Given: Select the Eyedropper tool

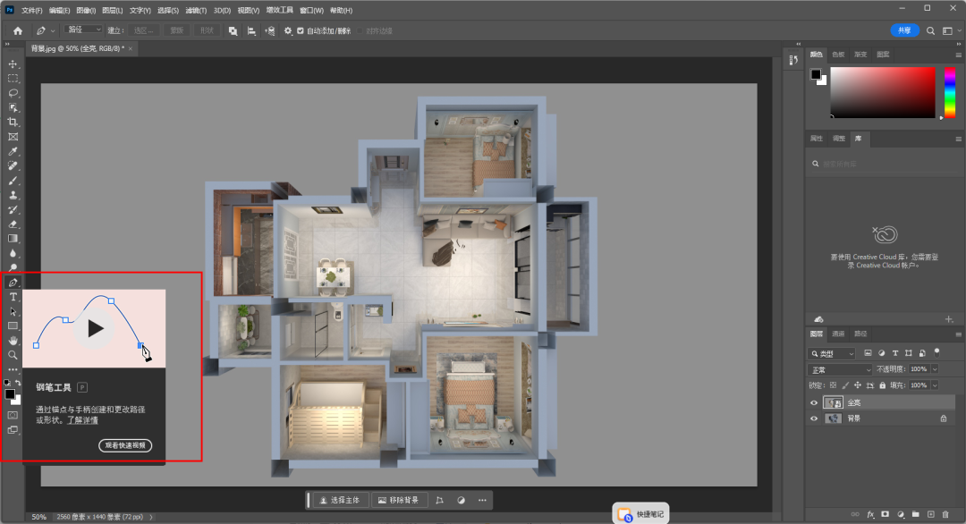Looking at the screenshot, I should (13, 151).
